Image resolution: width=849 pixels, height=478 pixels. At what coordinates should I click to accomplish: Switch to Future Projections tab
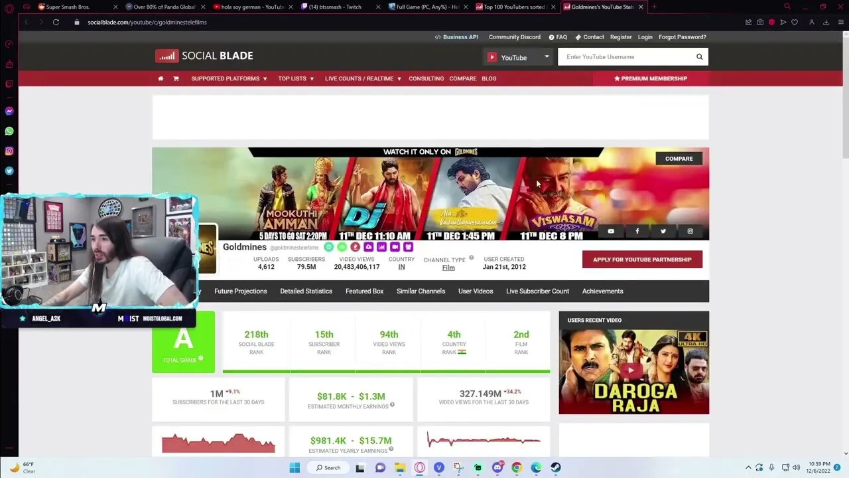coord(240,291)
